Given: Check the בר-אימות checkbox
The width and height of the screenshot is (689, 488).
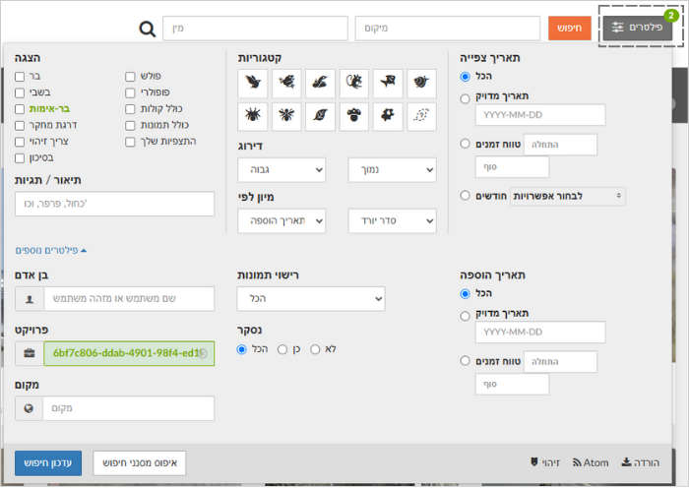Looking at the screenshot, I should tap(20, 109).
